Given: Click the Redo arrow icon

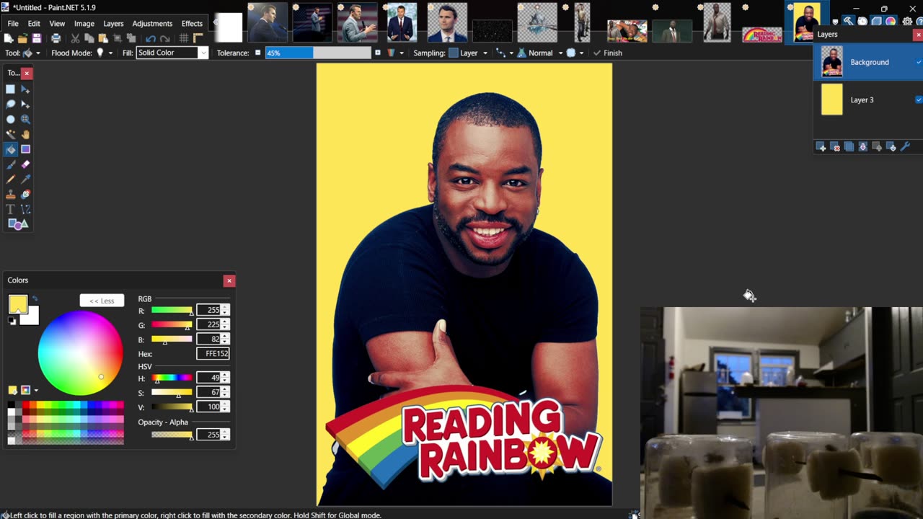Looking at the screenshot, I should pyautogui.click(x=164, y=38).
